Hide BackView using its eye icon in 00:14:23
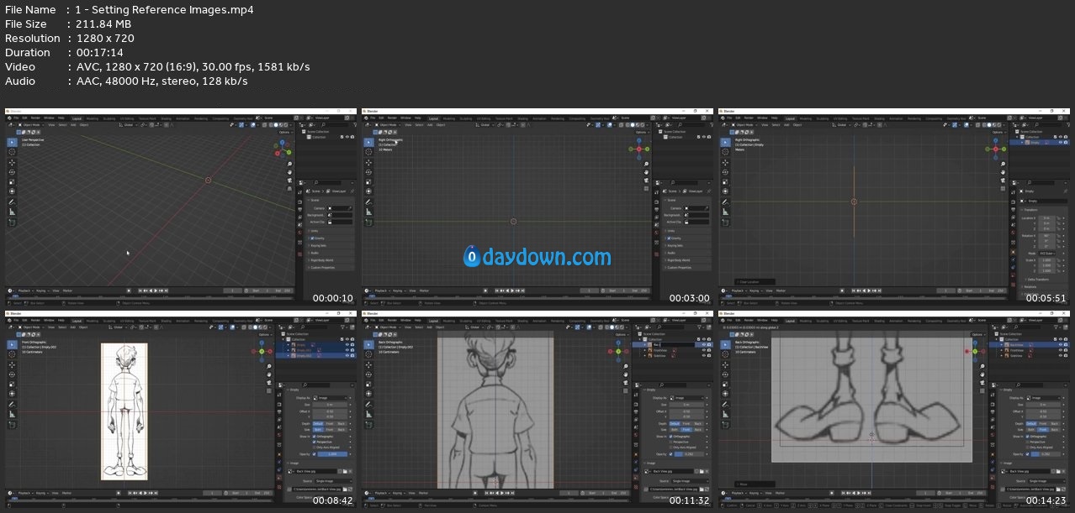Viewport: 1075px width, 513px height. click(x=1061, y=344)
